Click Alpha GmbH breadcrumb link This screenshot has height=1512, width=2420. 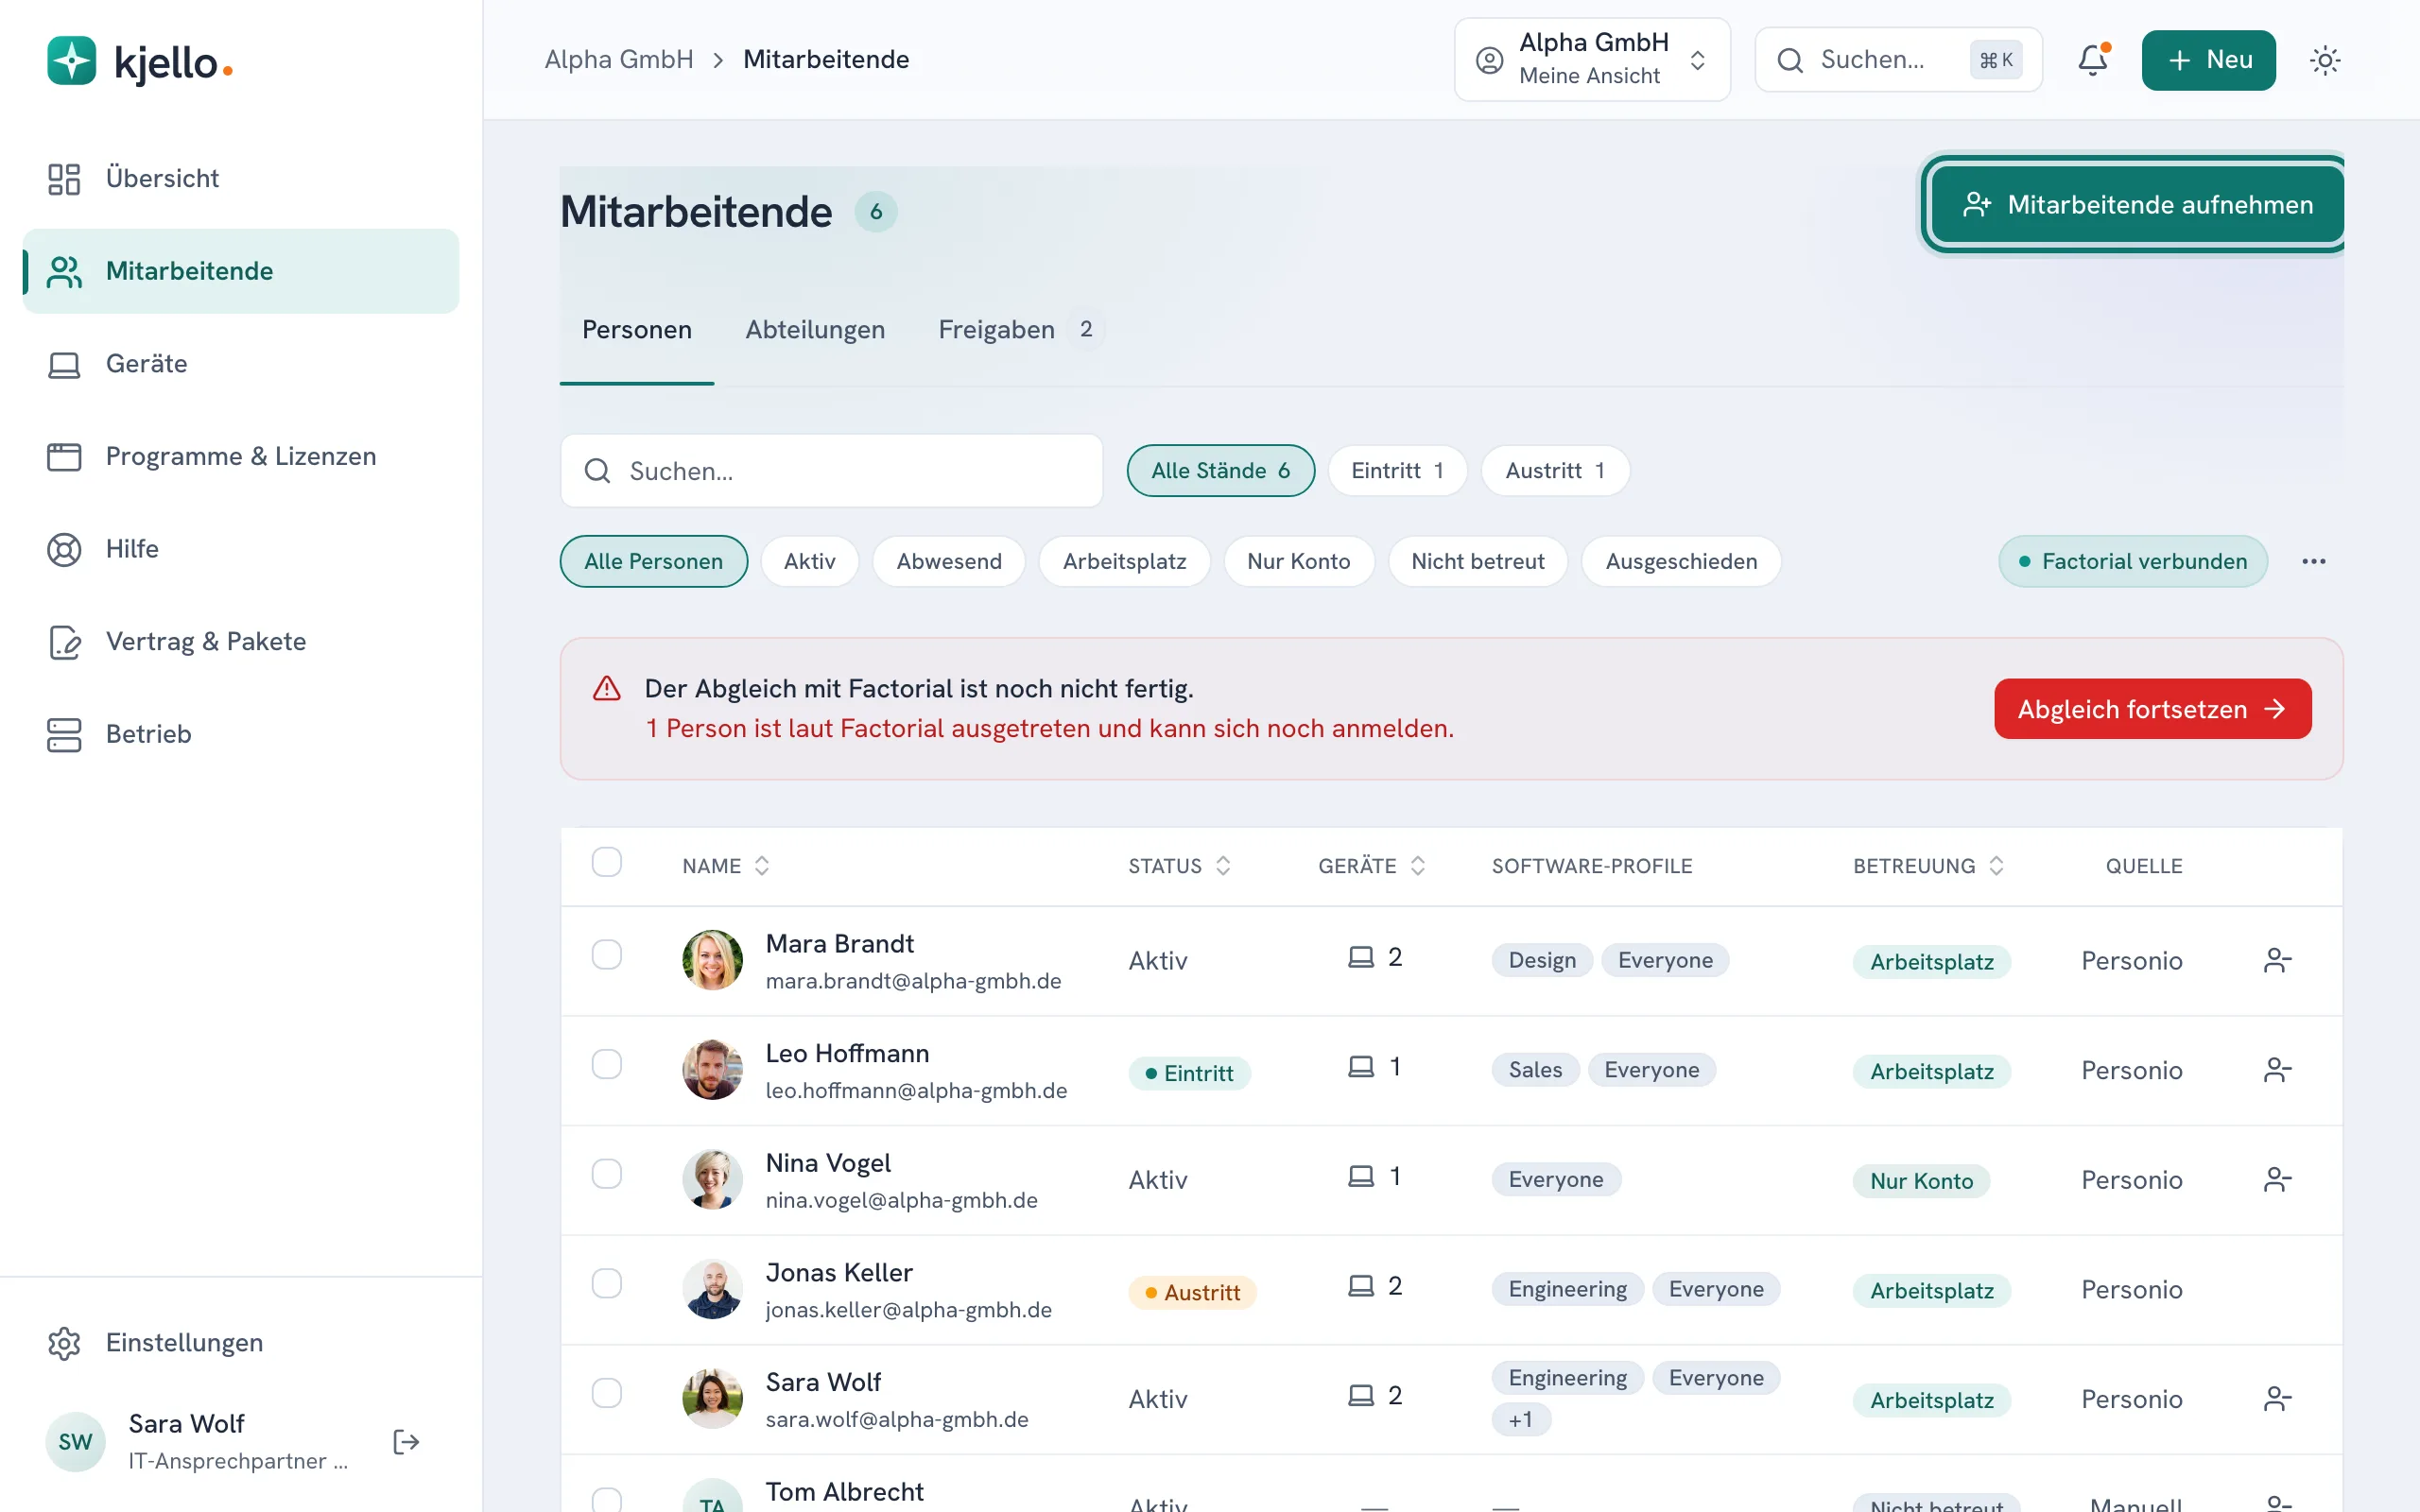pyautogui.click(x=619, y=60)
